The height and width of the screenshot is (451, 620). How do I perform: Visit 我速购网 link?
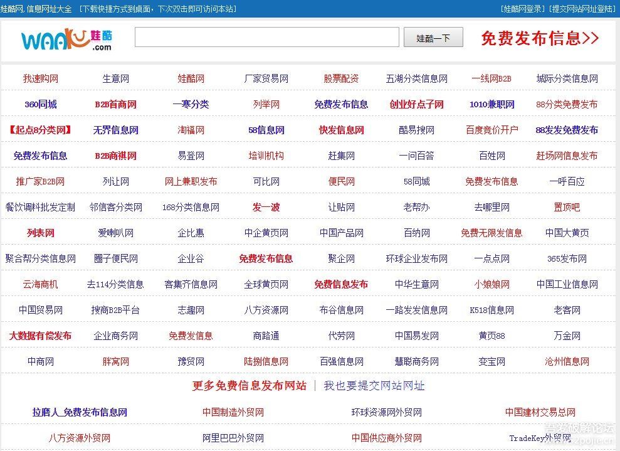pos(41,78)
